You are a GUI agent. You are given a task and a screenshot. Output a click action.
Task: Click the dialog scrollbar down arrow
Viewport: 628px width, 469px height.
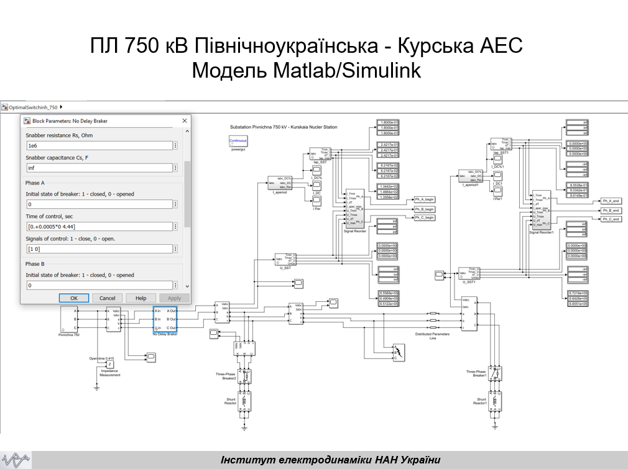(187, 286)
